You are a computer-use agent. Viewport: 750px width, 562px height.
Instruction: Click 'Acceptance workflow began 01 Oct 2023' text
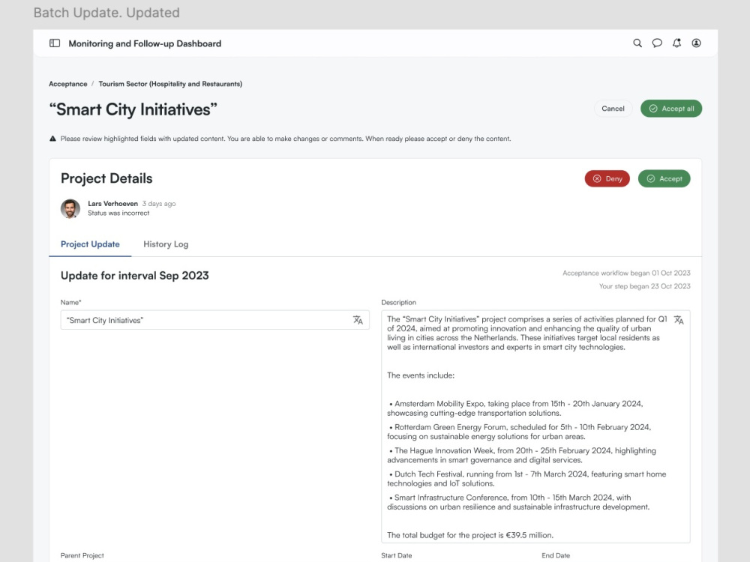point(626,273)
